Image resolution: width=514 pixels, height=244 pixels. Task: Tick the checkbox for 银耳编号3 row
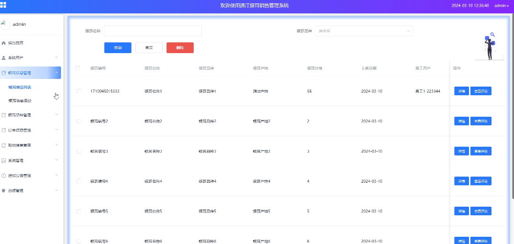tap(78, 151)
